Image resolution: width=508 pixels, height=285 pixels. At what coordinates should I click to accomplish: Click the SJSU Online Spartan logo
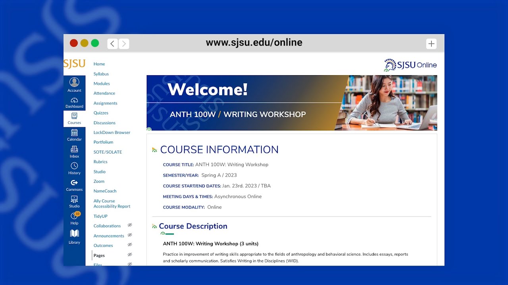click(410, 65)
